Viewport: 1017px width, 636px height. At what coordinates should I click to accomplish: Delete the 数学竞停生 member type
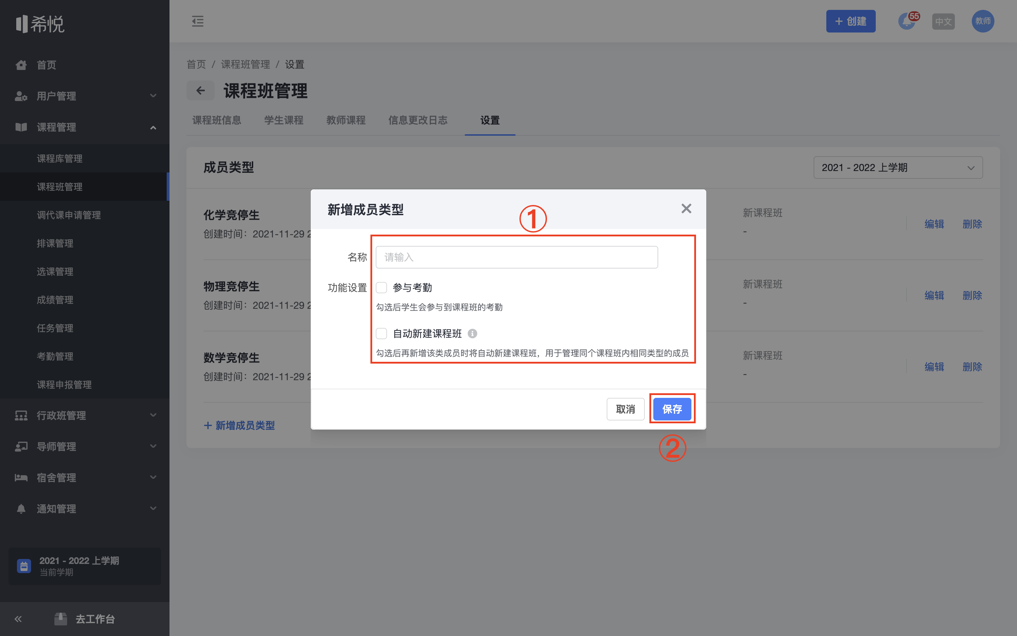[972, 367]
